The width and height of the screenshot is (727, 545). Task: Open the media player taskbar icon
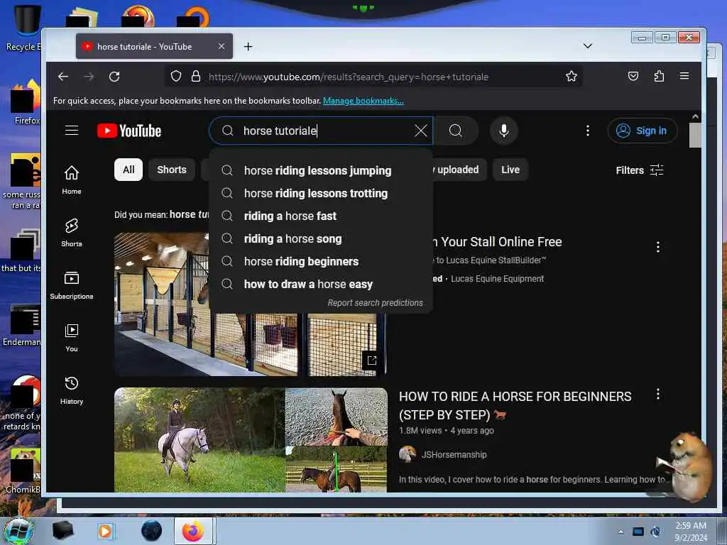pos(105,531)
